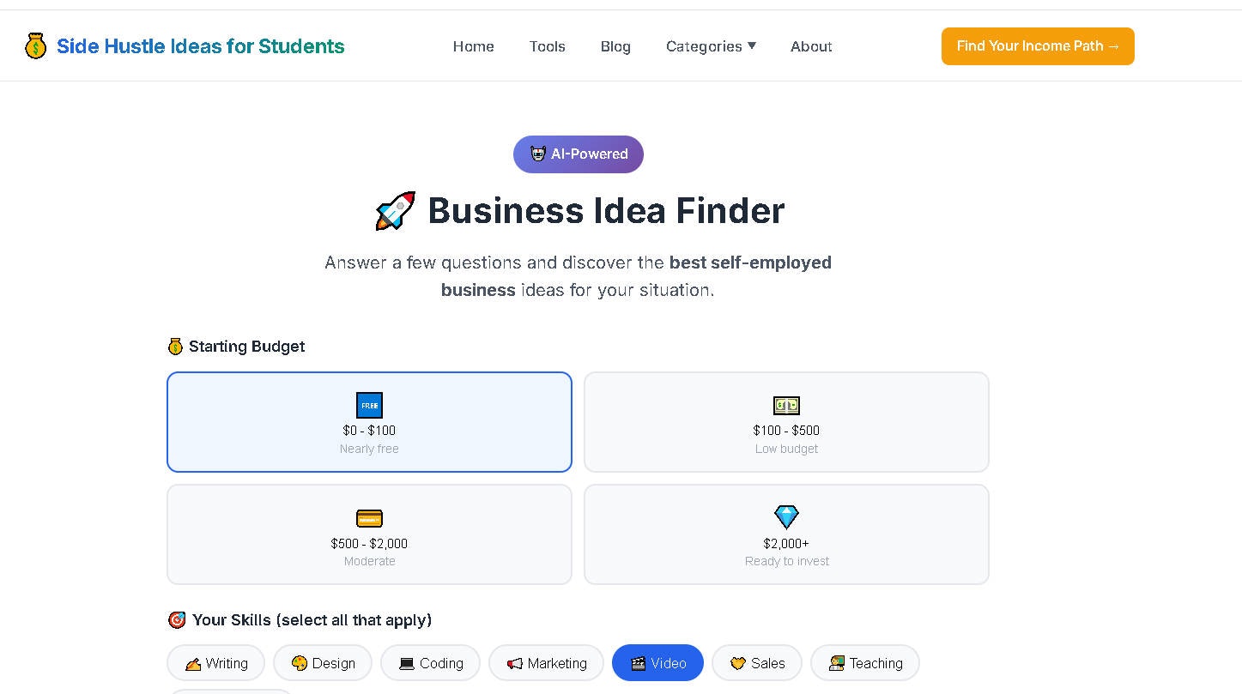Viewport: 1242px width, 694px height.
Task: Click the credit card icon for moderate budget
Action: 369,517
